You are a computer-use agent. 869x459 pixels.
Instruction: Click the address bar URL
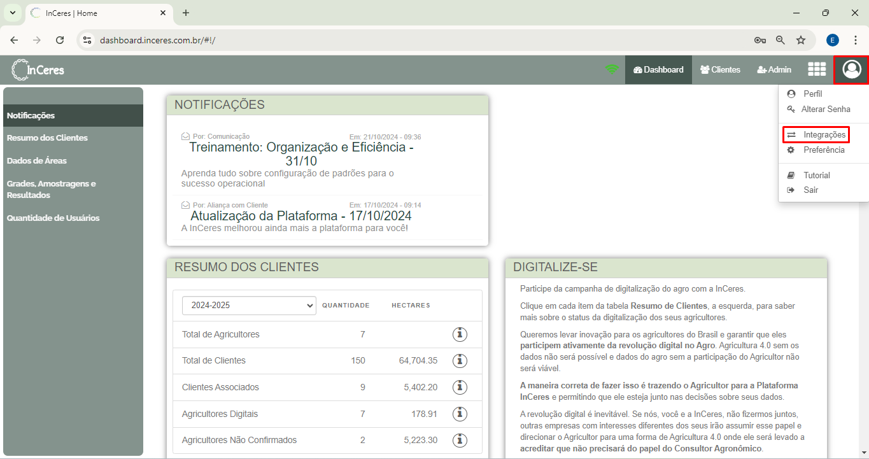pos(157,40)
